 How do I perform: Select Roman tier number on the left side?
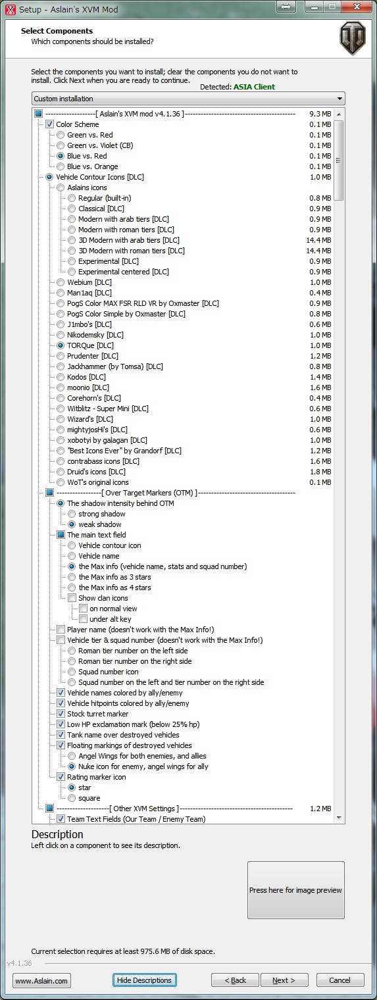(x=72, y=651)
